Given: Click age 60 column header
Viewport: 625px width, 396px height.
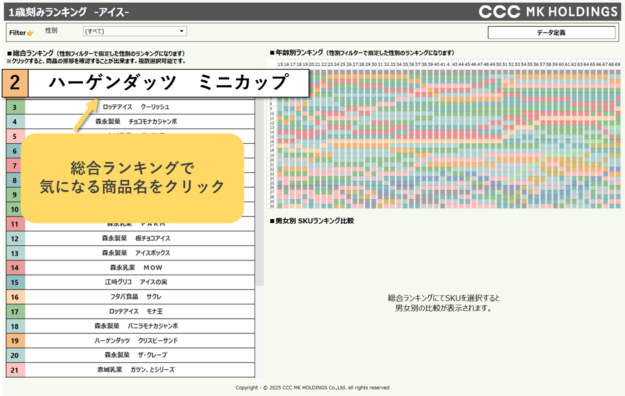Looking at the screenshot, I should (561, 65).
